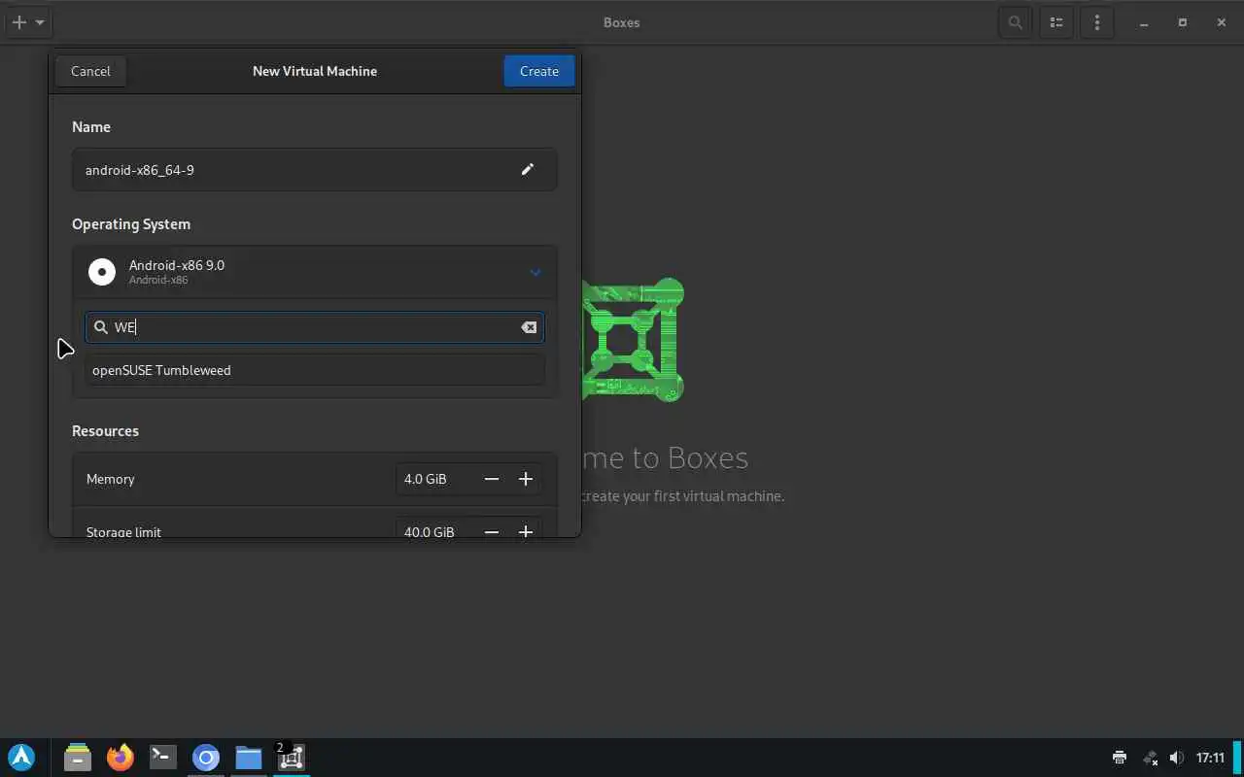Open the dropdown arrow beside the plus button

pyautogui.click(x=40, y=21)
